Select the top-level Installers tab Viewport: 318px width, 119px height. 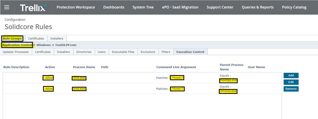click(57, 39)
